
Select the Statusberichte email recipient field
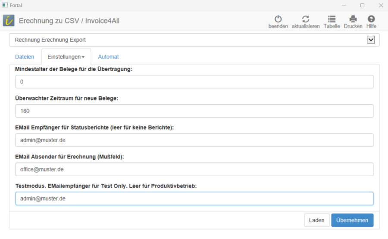click(194, 140)
